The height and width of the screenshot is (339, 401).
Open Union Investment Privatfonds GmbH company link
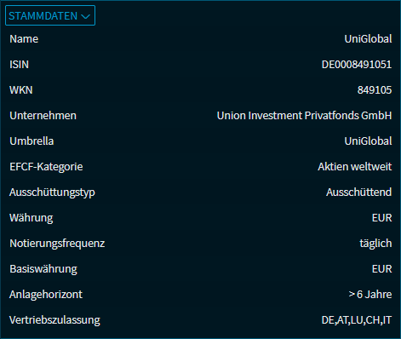click(x=304, y=116)
